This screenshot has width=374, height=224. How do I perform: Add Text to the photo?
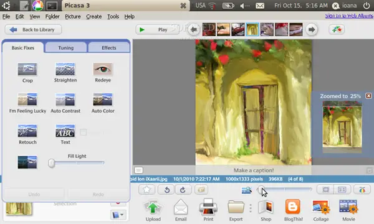(x=65, y=131)
